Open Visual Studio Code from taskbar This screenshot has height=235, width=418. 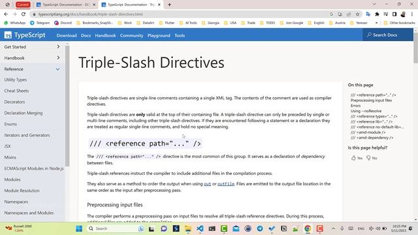[200, 228]
